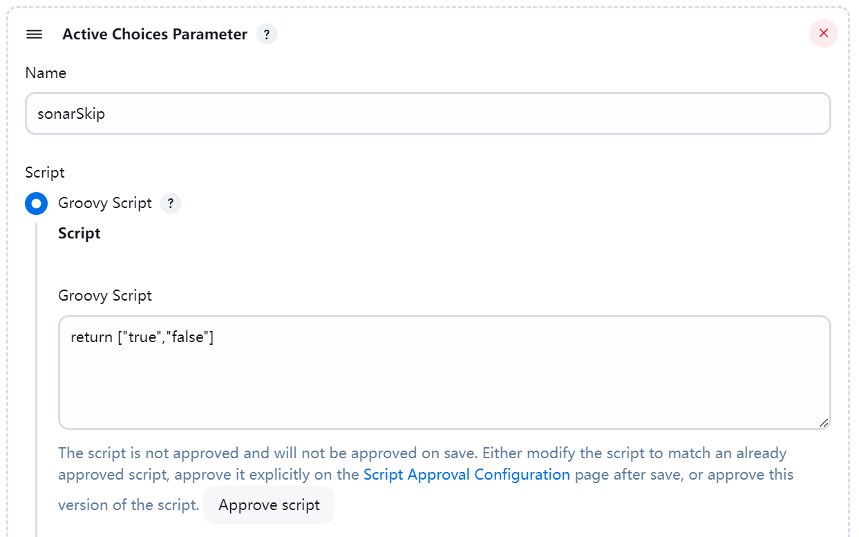Click the Active Choices Parameter title
859x537 pixels.
155,35
